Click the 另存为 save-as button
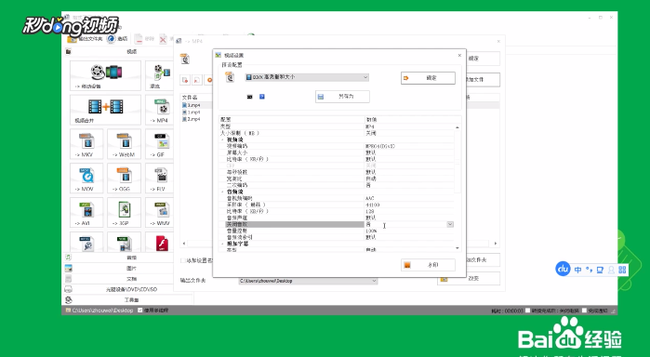This screenshot has width=650, height=357. [342, 97]
